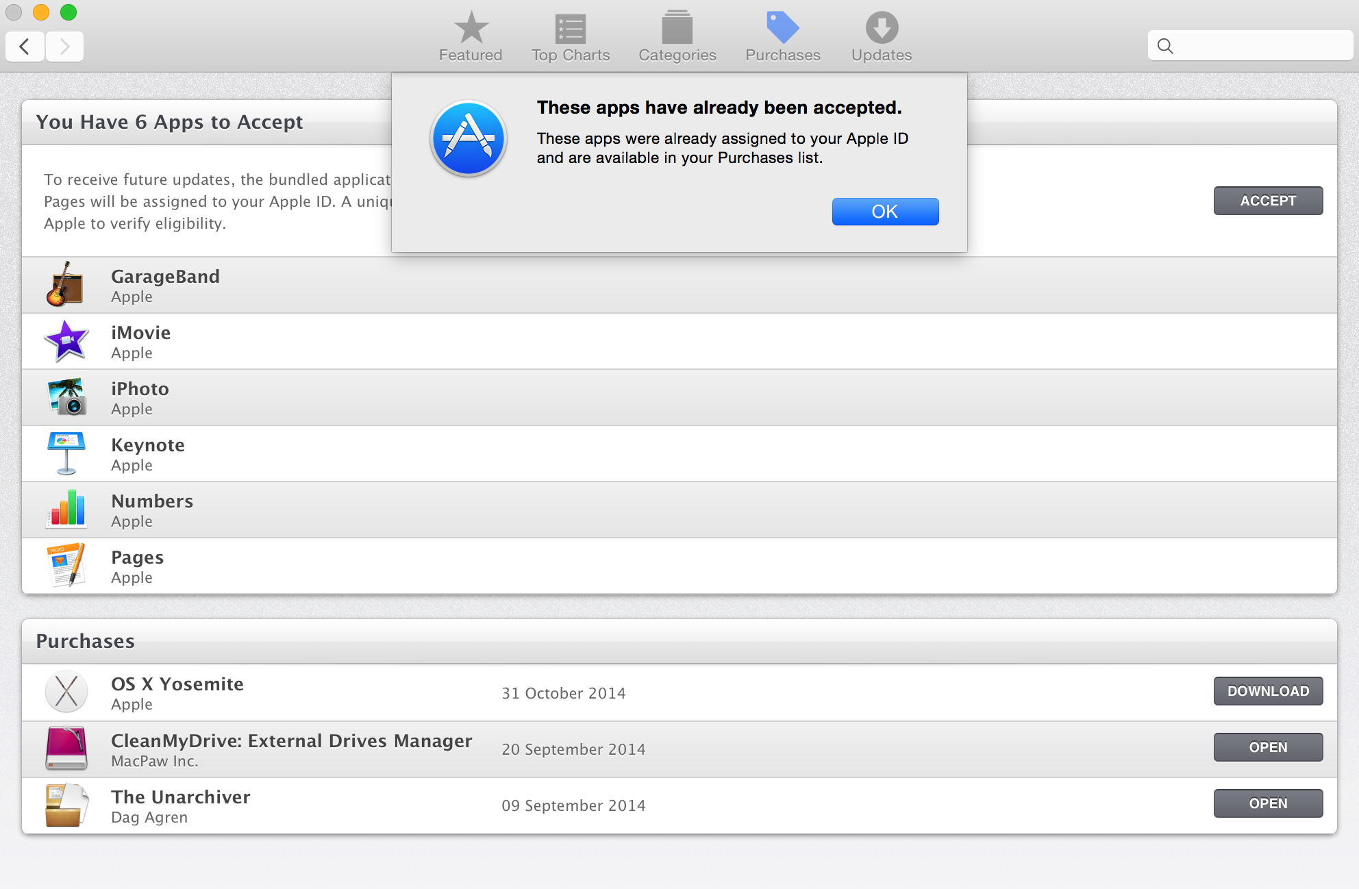Screen dimensions: 1359x889
Task: Select the iMovie star icon
Action: (66, 341)
